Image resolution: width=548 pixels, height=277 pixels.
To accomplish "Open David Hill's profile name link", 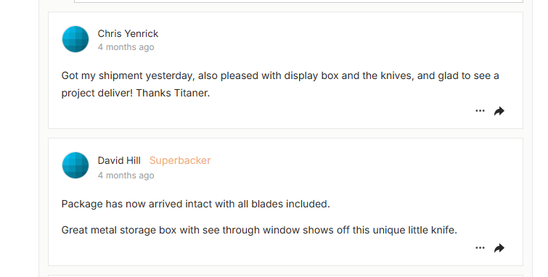I will [x=119, y=160].
